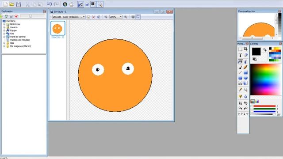283x159 pixels.
Task: Select the crop tool
Action: click(x=246, y=49)
